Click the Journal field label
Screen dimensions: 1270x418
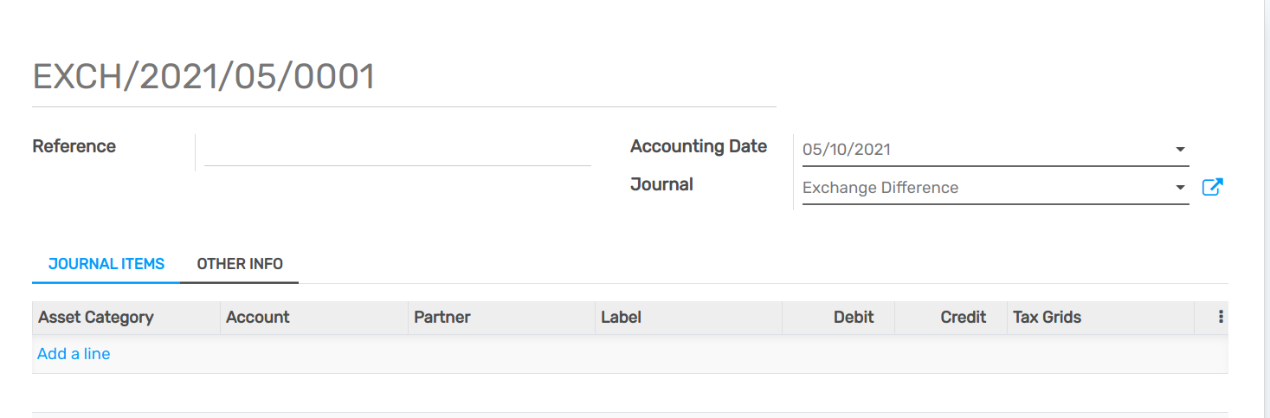pyautogui.click(x=661, y=184)
